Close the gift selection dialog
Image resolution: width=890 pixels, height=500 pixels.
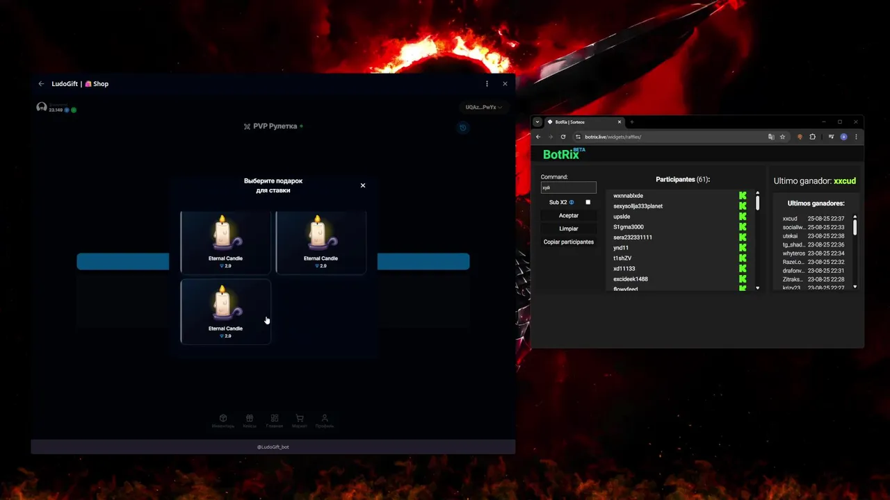[x=362, y=185]
